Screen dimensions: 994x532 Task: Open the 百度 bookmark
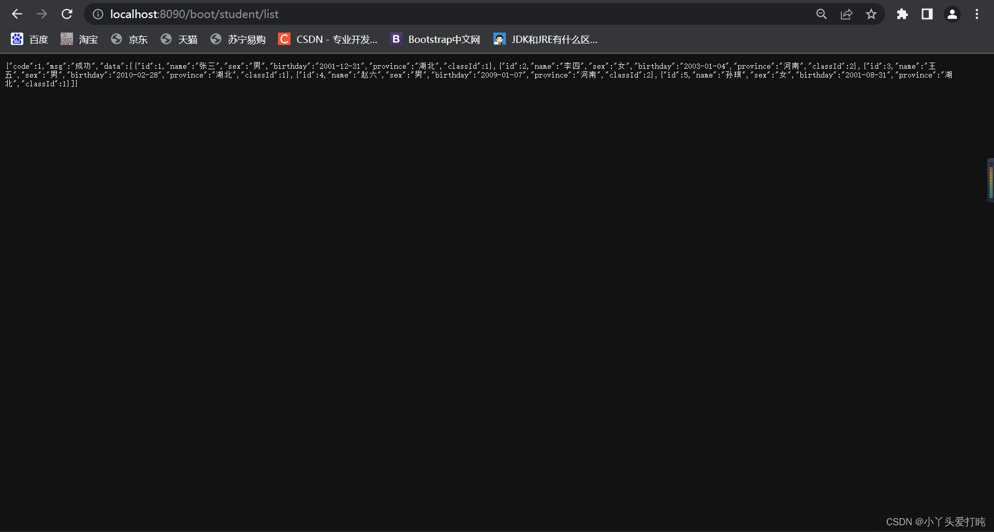30,39
